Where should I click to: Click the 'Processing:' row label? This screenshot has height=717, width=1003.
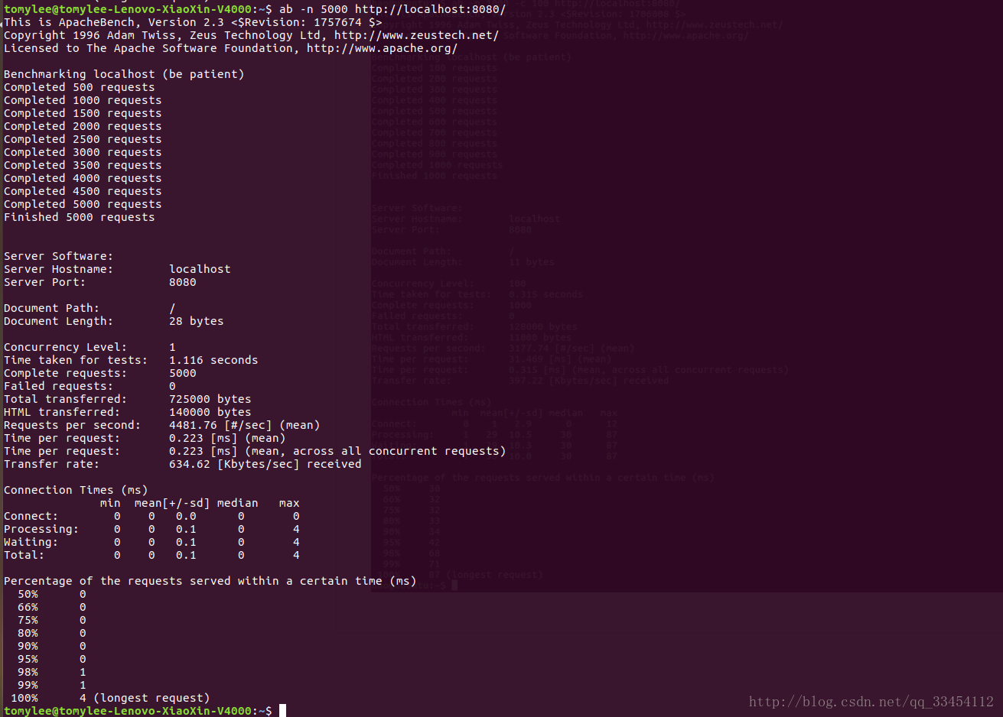coord(41,529)
